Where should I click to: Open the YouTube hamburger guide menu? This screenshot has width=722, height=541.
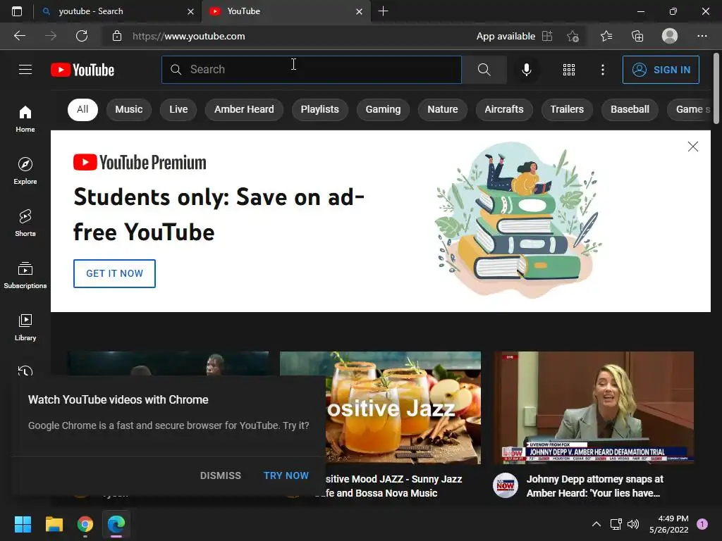[25, 70]
